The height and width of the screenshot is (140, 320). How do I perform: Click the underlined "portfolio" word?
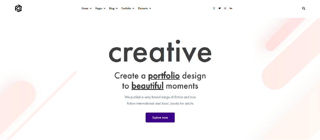point(164,76)
